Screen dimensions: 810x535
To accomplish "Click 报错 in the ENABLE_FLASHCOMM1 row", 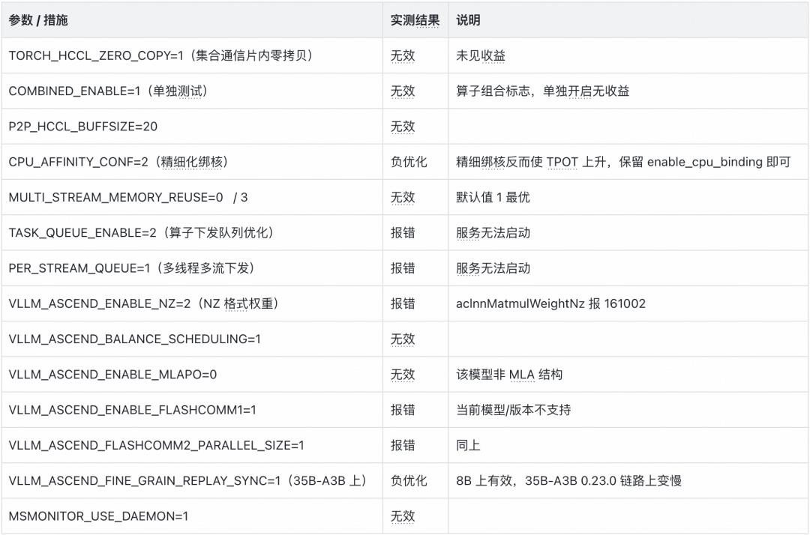I will [x=403, y=410].
